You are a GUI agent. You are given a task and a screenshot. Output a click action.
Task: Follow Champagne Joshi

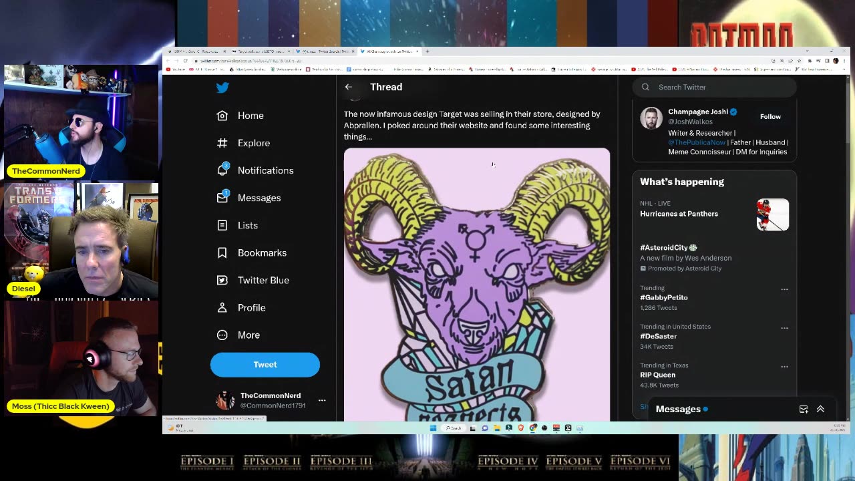click(x=770, y=117)
